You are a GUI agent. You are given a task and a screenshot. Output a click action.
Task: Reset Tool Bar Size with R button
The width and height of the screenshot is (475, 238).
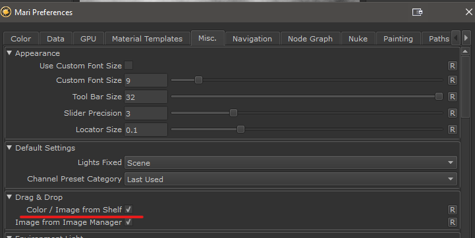(453, 97)
